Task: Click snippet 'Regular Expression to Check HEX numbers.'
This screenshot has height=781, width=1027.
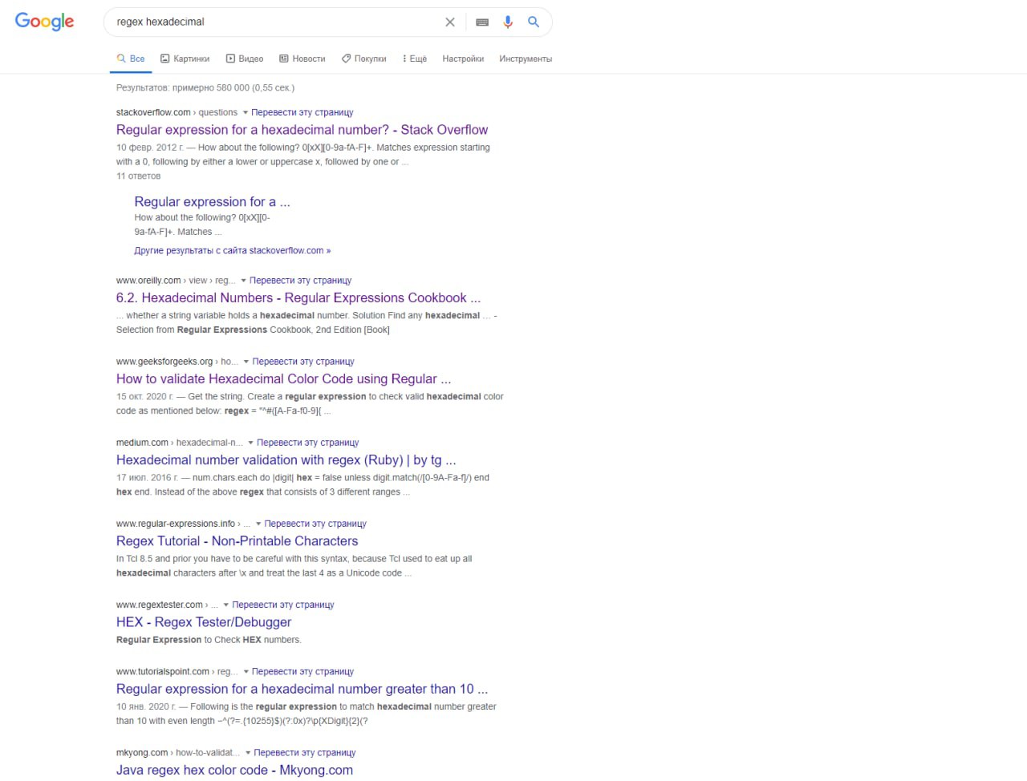Action: click(x=209, y=640)
